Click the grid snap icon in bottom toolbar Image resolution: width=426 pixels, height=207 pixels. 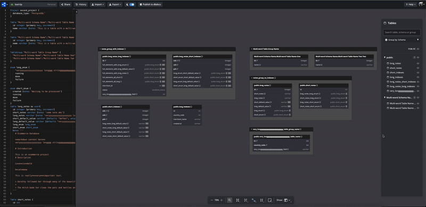[x=261, y=200]
